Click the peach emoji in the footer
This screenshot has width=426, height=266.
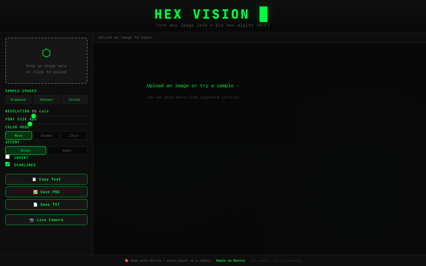[126, 260]
